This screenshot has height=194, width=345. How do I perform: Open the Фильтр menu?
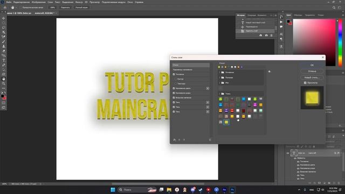[79, 2]
